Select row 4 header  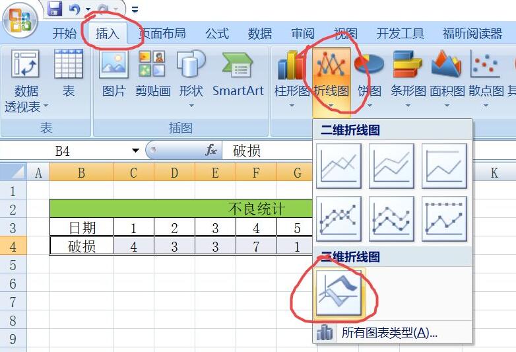click(x=13, y=246)
